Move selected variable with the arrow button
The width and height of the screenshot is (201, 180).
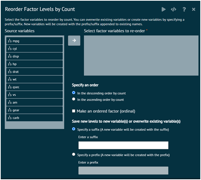coord(74,40)
